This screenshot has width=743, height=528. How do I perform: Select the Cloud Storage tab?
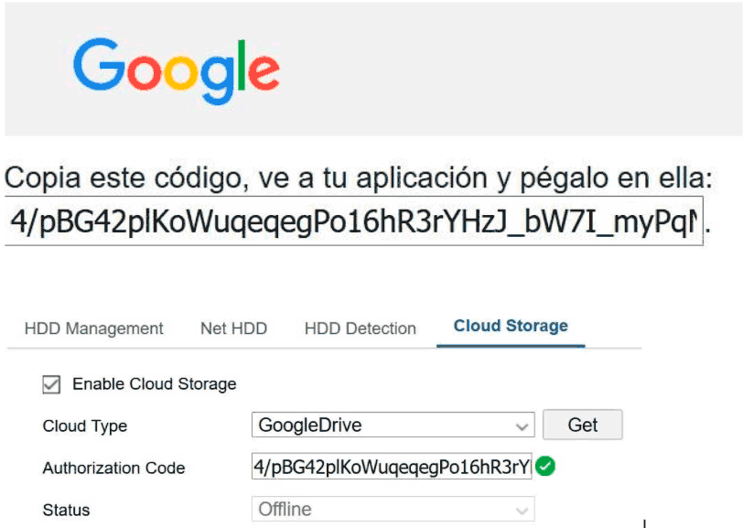(511, 327)
